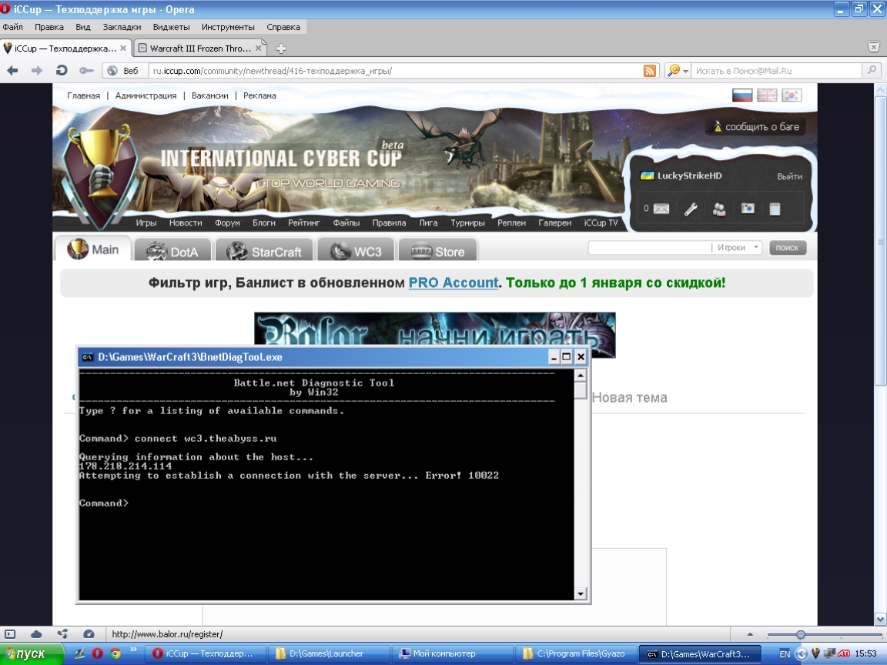This screenshot has width=887, height=665.
Task: Open Opera Turbo speedometer icon
Action: click(89, 634)
